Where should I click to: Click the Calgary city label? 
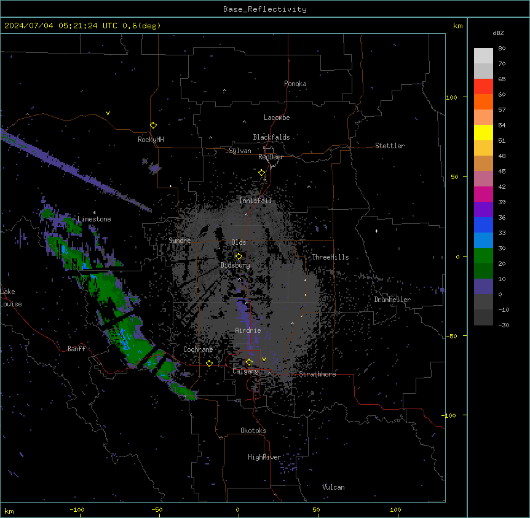coord(245,371)
